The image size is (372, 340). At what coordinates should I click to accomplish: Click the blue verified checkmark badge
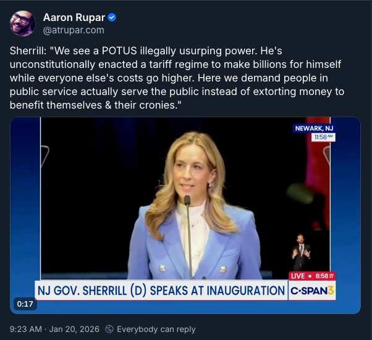point(112,17)
